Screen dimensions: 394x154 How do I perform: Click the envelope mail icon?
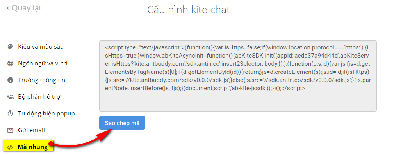10,130
